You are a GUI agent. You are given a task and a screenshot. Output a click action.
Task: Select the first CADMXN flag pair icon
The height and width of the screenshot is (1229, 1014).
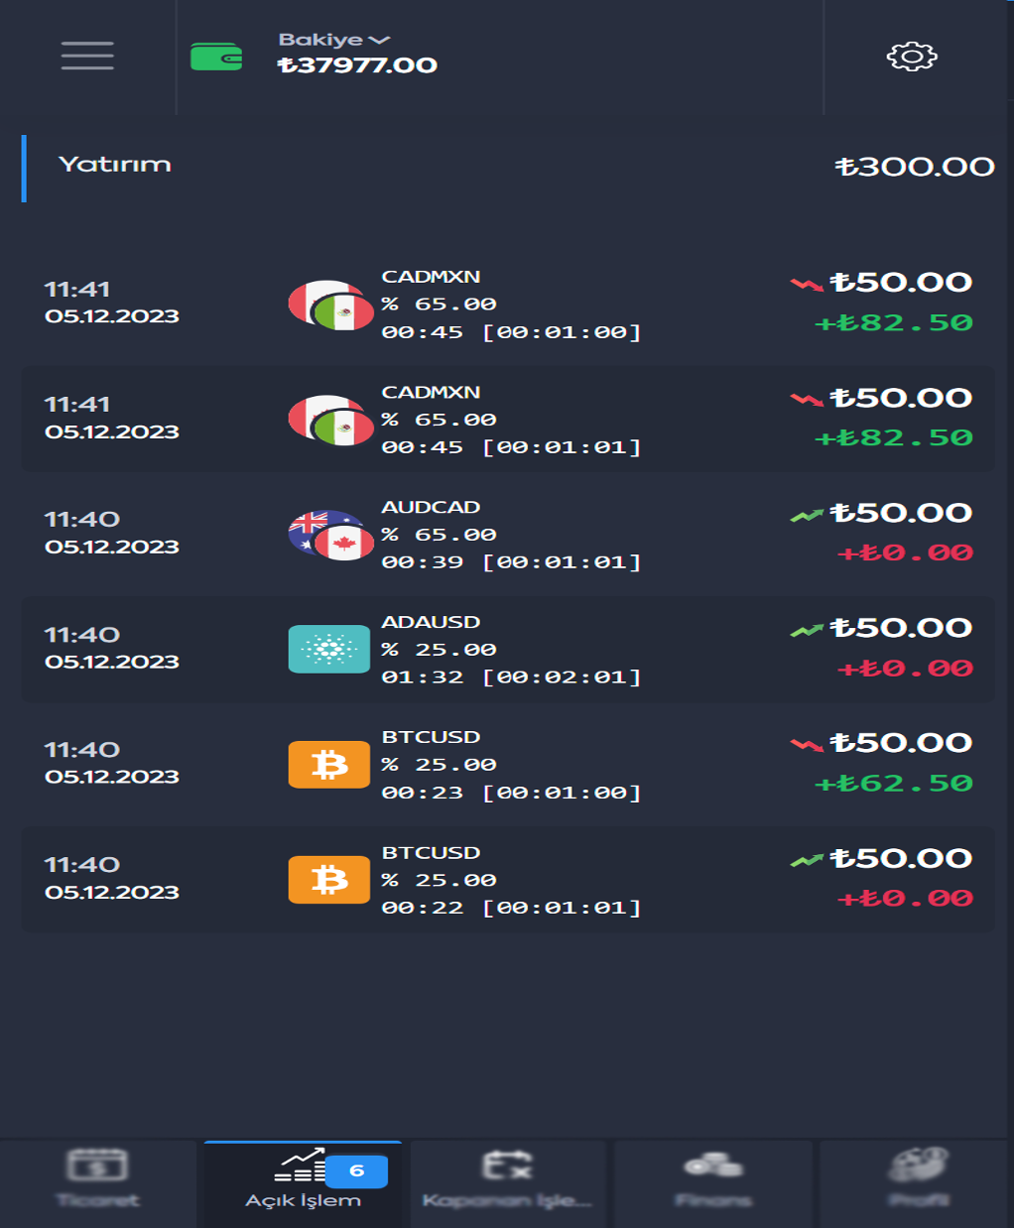tap(330, 305)
